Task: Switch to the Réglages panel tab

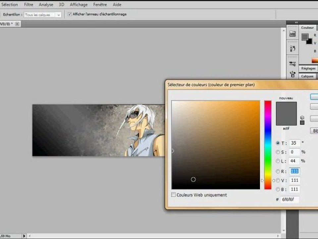Action: (308, 68)
